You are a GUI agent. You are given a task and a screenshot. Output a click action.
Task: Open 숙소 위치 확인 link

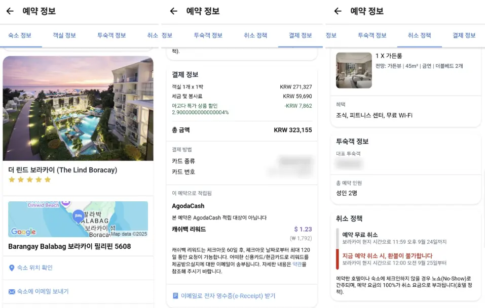(x=34, y=268)
